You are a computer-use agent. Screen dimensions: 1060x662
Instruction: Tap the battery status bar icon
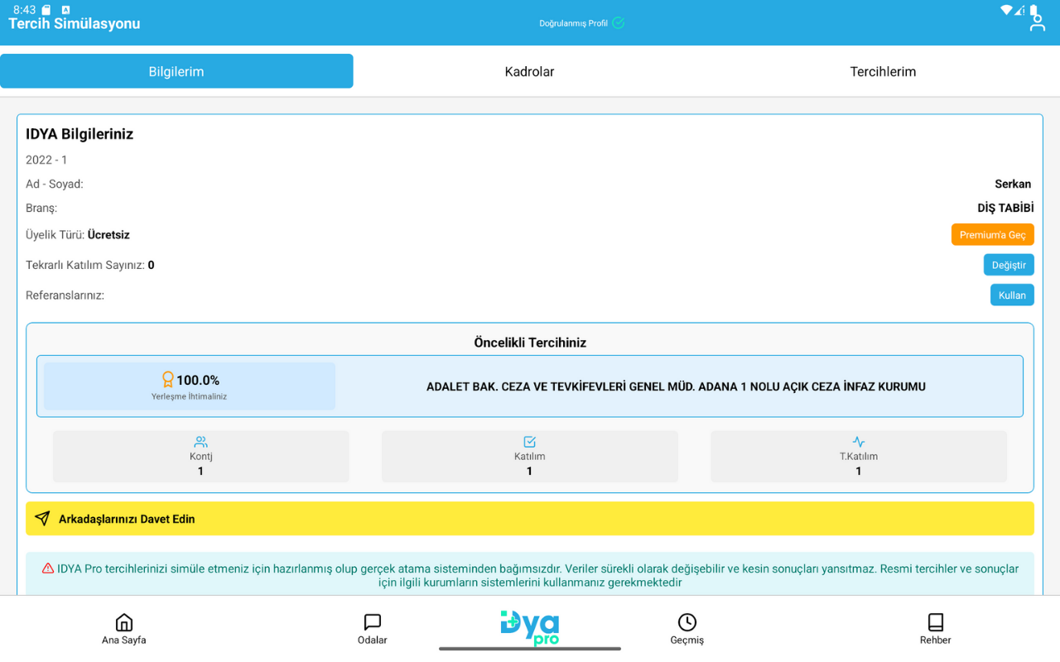(1033, 10)
